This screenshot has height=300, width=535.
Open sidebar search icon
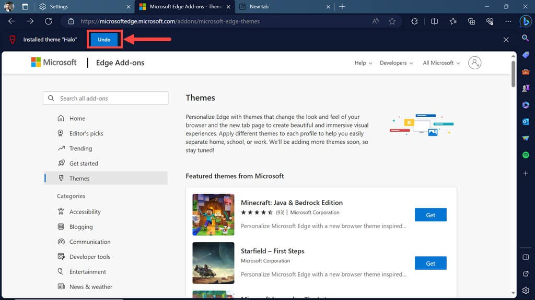[526, 37]
